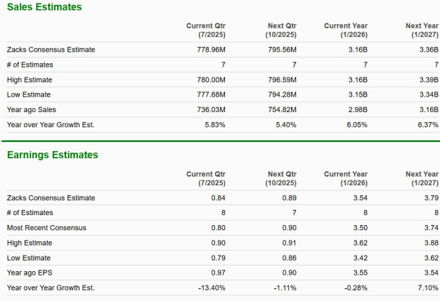Click the "0.97" year ago EPS value
The height and width of the screenshot is (301, 440).
(219, 273)
